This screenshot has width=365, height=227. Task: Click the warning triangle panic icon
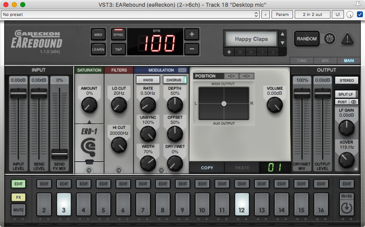coord(347,39)
